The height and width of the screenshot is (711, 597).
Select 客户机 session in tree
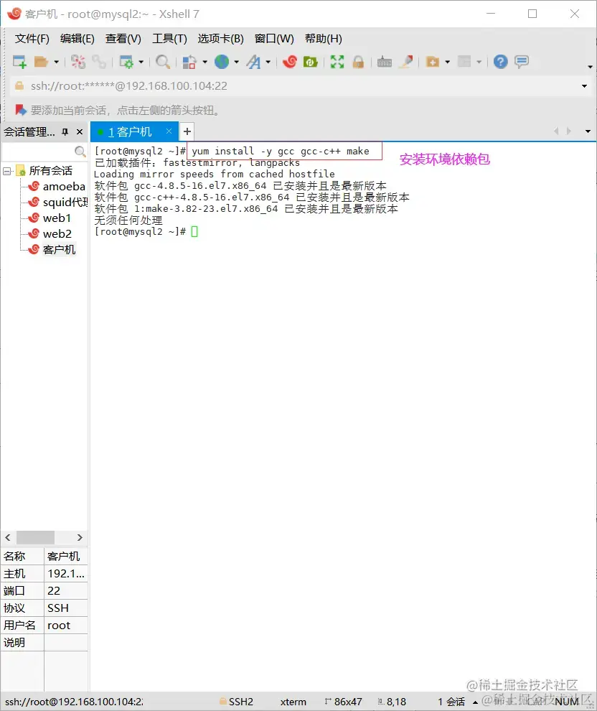59,250
